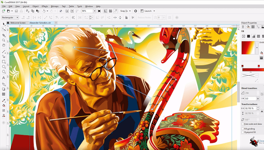Select the Pan hand tool
Viewport: 264px width, 150px height.
pos(4,45)
